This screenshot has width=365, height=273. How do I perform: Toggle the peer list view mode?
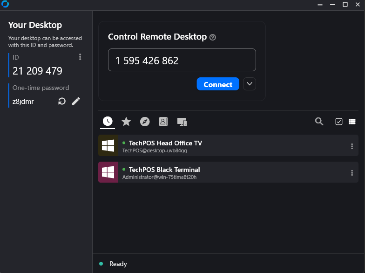click(352, 122)
